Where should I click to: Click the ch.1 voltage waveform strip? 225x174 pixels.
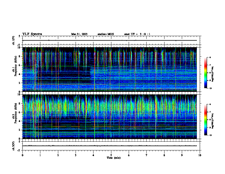pos(111,40)
